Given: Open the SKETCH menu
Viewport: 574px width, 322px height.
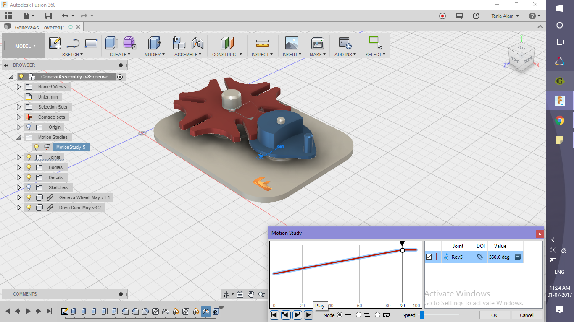Looking at the screenshot, I should [x=72, y=55].
